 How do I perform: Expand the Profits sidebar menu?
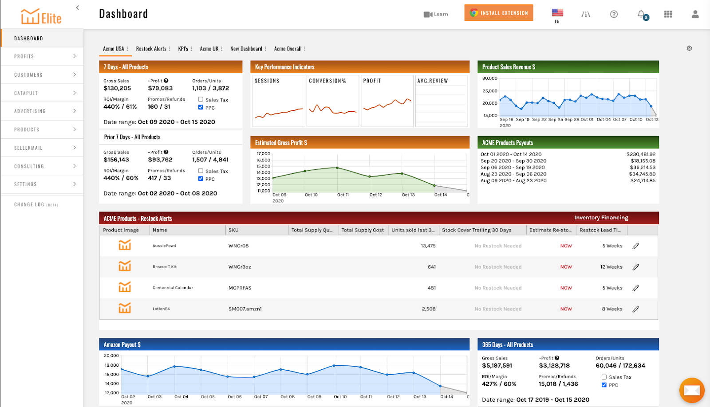42,56
